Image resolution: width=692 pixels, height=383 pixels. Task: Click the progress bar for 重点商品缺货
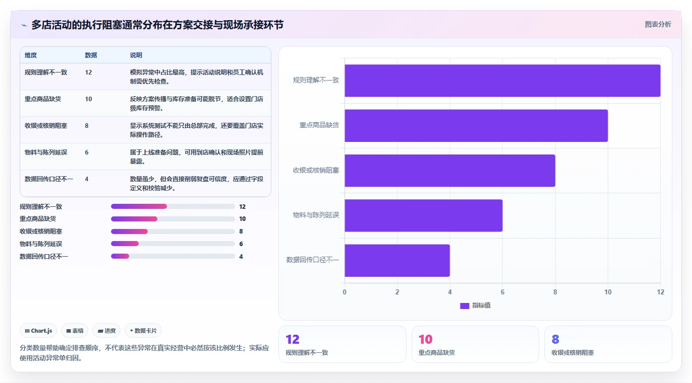tap(173, 219)
